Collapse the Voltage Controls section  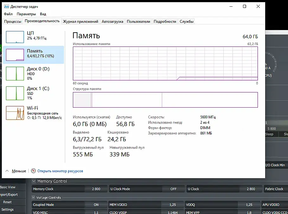(x=33, y=198)
